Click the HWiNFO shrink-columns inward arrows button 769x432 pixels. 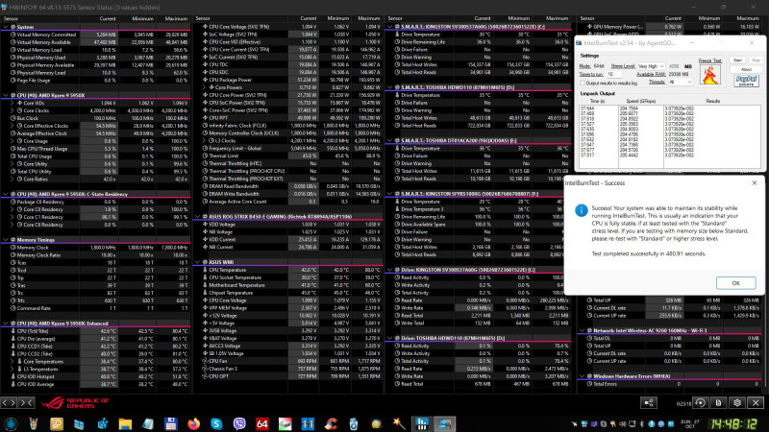coord(27,403)
